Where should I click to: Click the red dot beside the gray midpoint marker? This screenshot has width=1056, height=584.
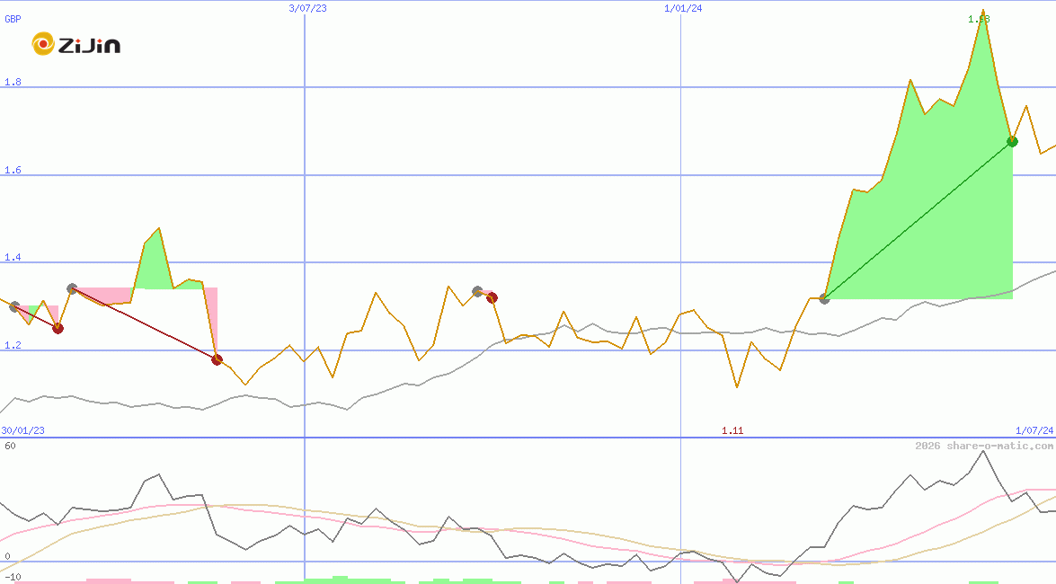493,296
